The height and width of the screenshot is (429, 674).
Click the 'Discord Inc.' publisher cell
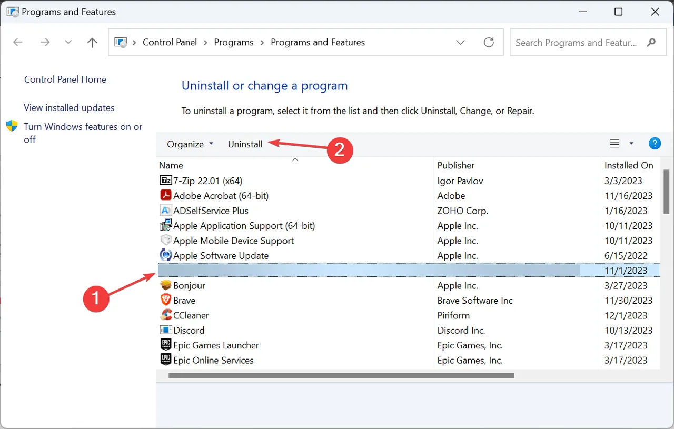461,331
